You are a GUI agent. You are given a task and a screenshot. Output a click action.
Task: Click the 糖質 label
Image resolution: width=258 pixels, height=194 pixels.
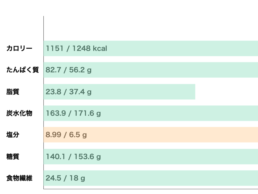[x=13, y=156]
